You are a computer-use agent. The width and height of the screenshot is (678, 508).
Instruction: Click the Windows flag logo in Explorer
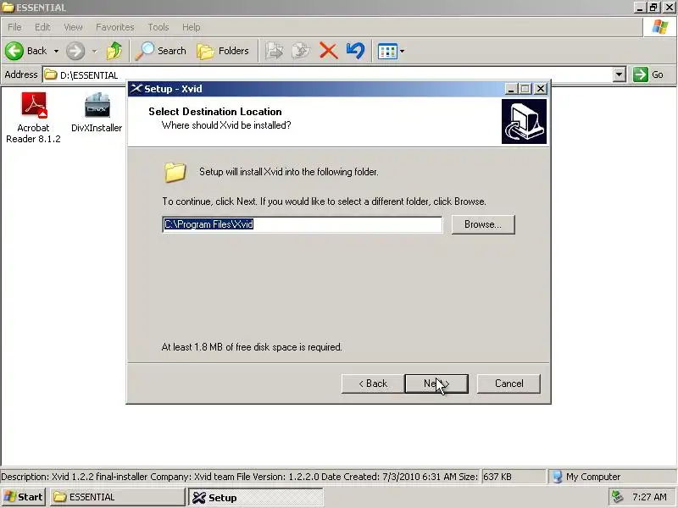click(660, 27)
